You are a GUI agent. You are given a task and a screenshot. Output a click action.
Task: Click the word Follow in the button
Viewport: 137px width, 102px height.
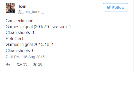pos(118,7)
